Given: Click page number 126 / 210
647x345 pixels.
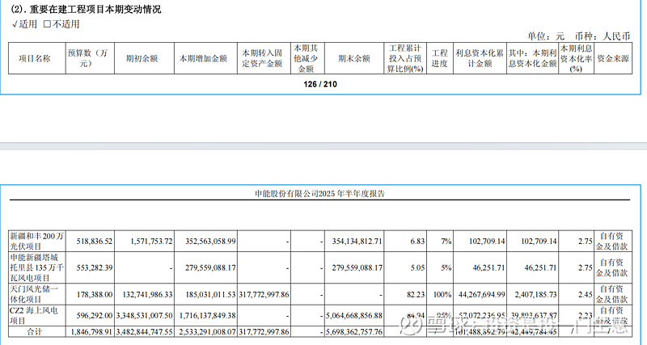Looking at the screenshot, I should pyautogui.click(x=320, y=84).
